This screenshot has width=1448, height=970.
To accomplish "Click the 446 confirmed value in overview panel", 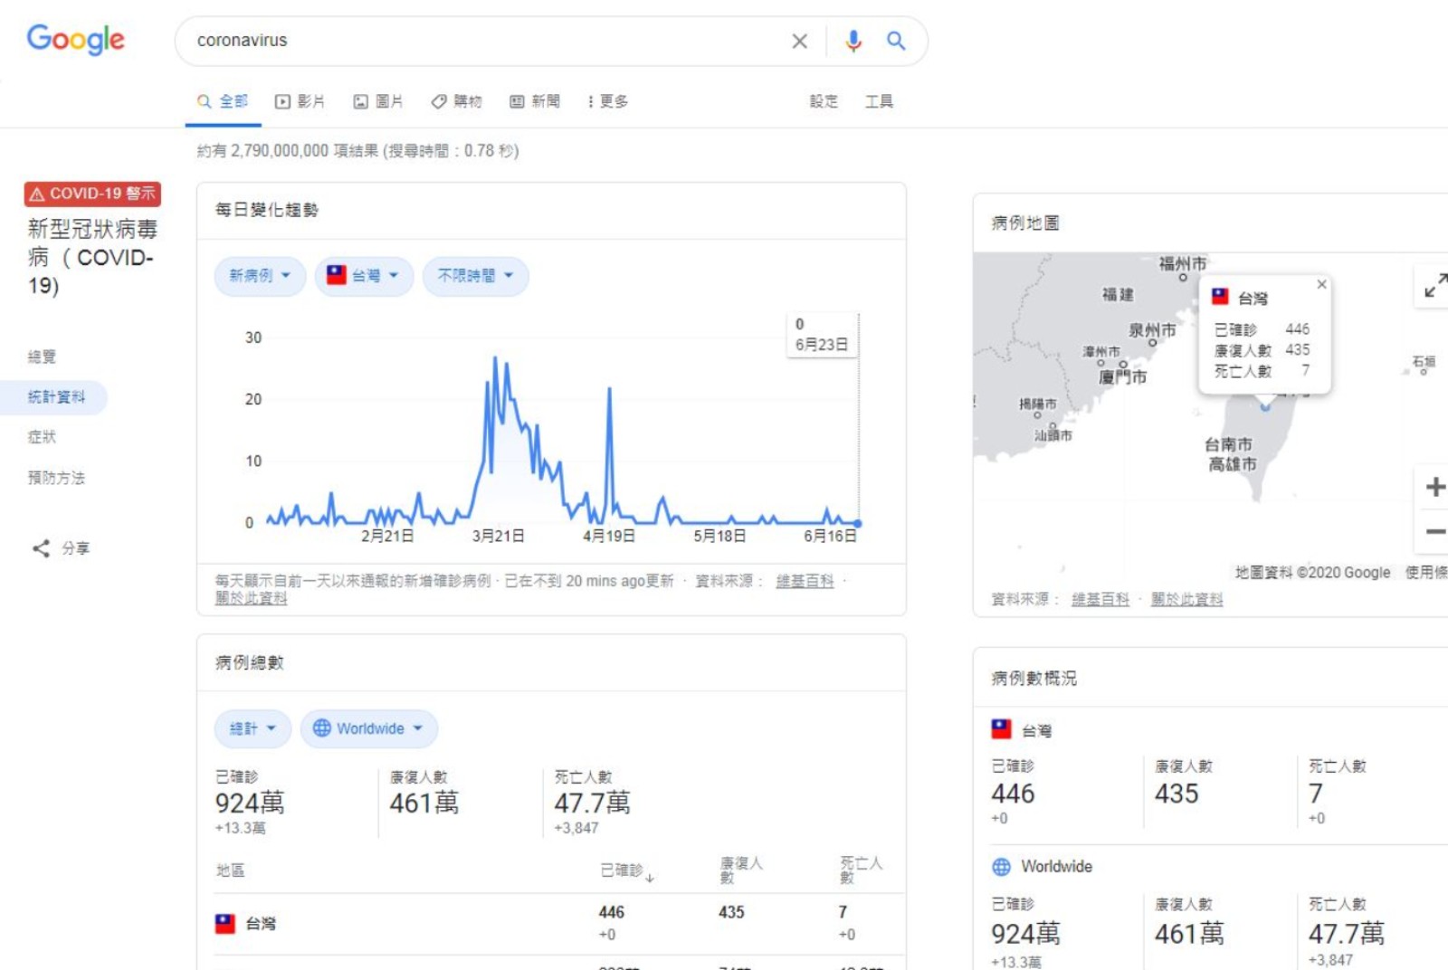I will (x=1013, y=794).
